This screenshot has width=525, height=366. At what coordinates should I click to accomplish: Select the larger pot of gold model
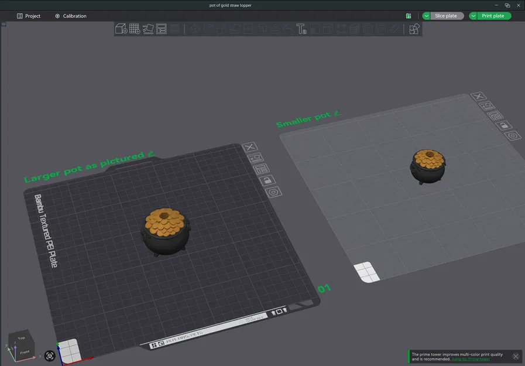pos(166,232)
